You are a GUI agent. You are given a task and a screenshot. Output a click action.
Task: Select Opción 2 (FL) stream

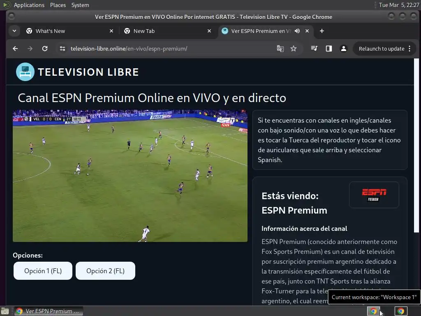tap(106, 271)
